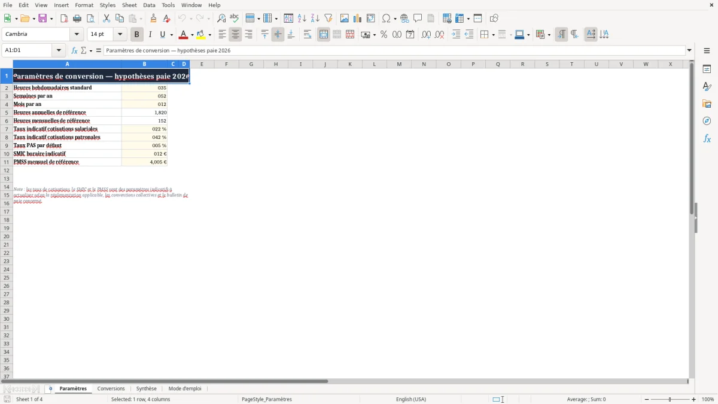Switch to the Synthèse sheet tab
The image size is (718, 404).
(147, 389)
